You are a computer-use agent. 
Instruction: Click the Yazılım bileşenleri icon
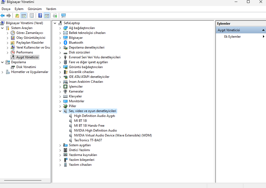pos(65,160)
